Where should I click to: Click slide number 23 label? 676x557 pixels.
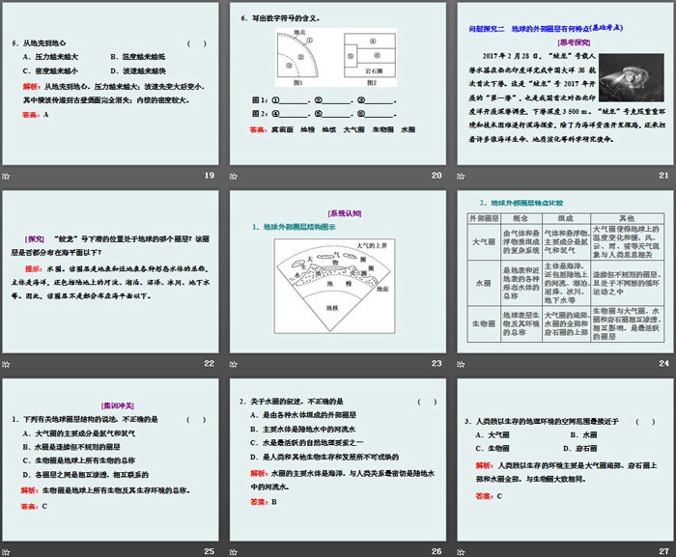coord(437,363)
